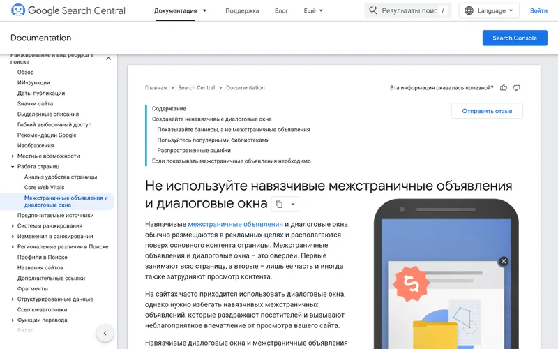Jump to Создавайте ненавязчивые диалоговые окна
The image size is (558, 349).
(212, 119)
